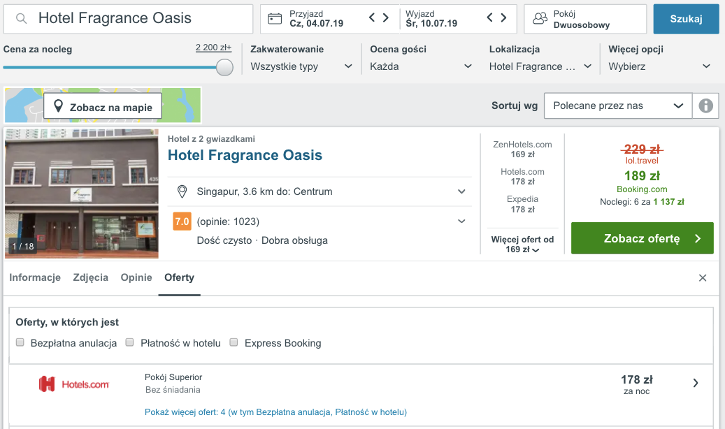This screenshot has height=429, width=725.
Task: Go to previous arrival date arrow
Action: pos(373,18)
